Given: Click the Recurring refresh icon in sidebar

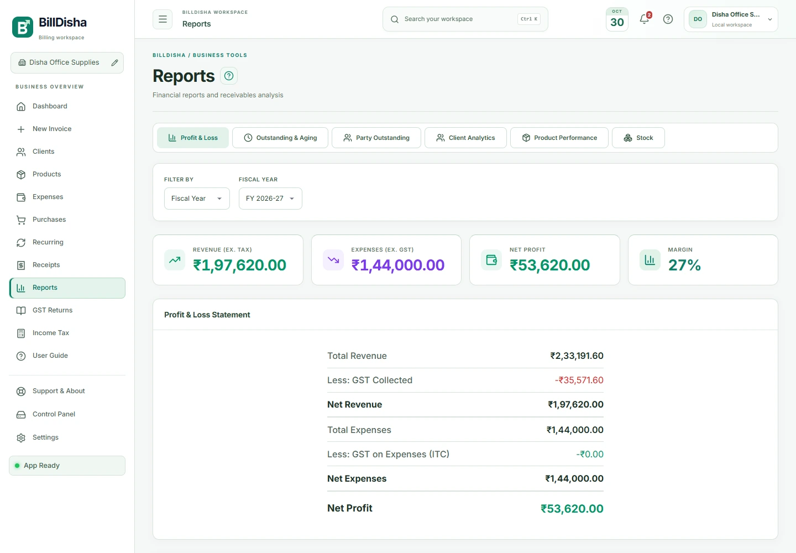Looking at the screenshot, I should [21, 242].
